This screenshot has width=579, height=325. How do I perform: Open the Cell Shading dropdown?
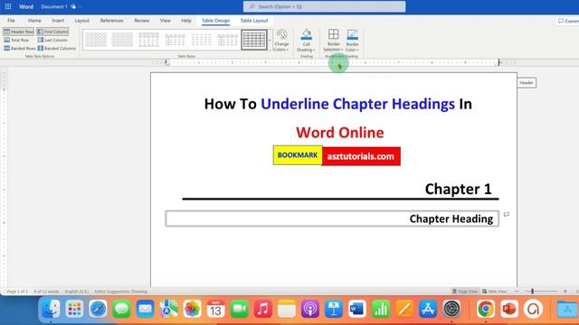[x=306, y=41]
